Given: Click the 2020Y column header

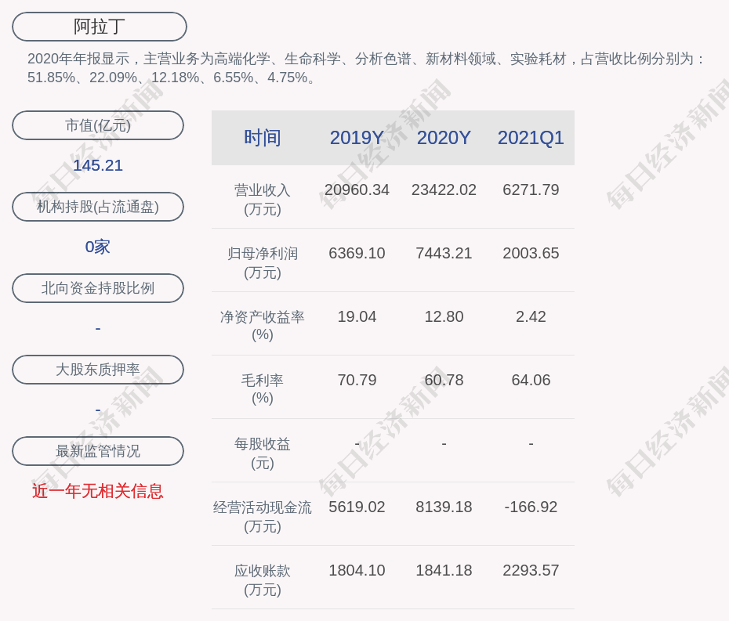Looking at the screenshot, I should coord(444,138).
